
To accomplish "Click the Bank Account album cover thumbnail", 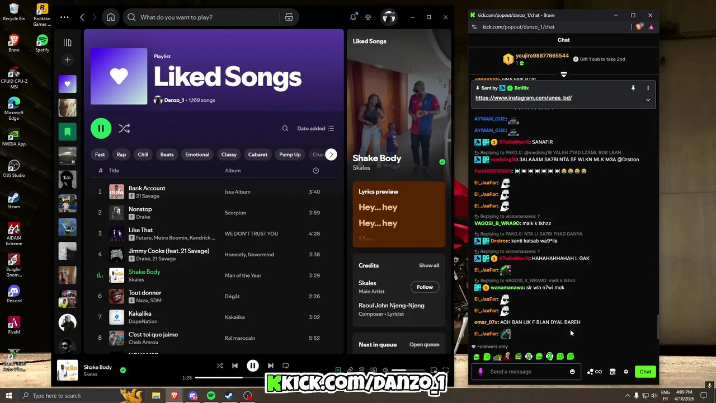I will click(x=116, y=192).
